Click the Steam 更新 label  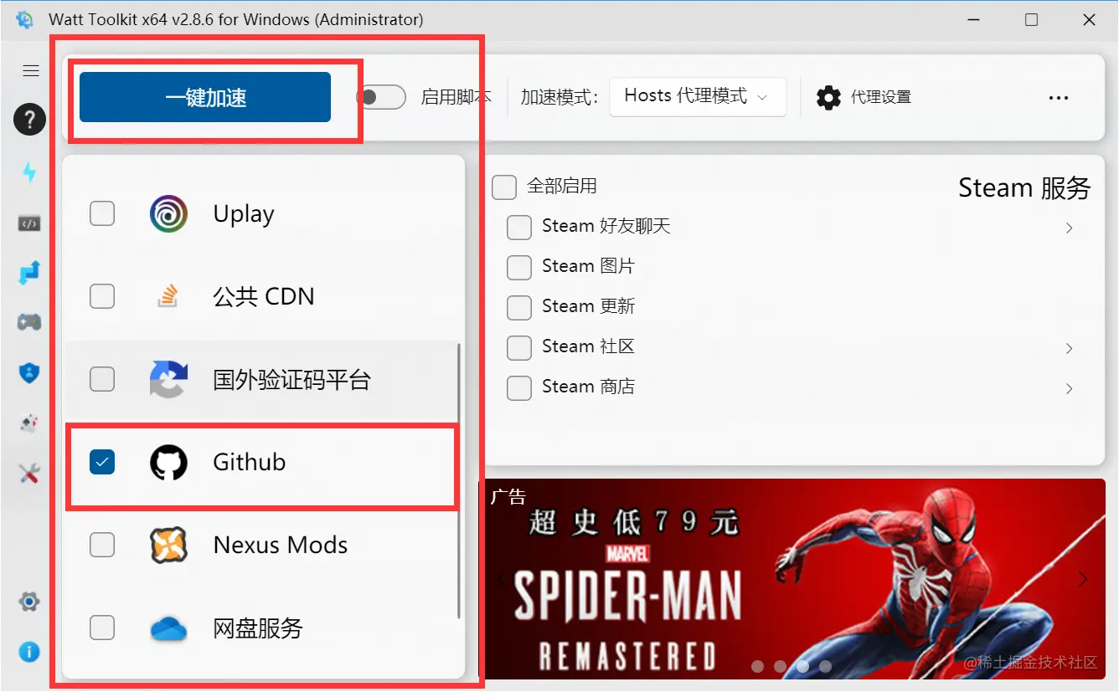click(588, 306)
